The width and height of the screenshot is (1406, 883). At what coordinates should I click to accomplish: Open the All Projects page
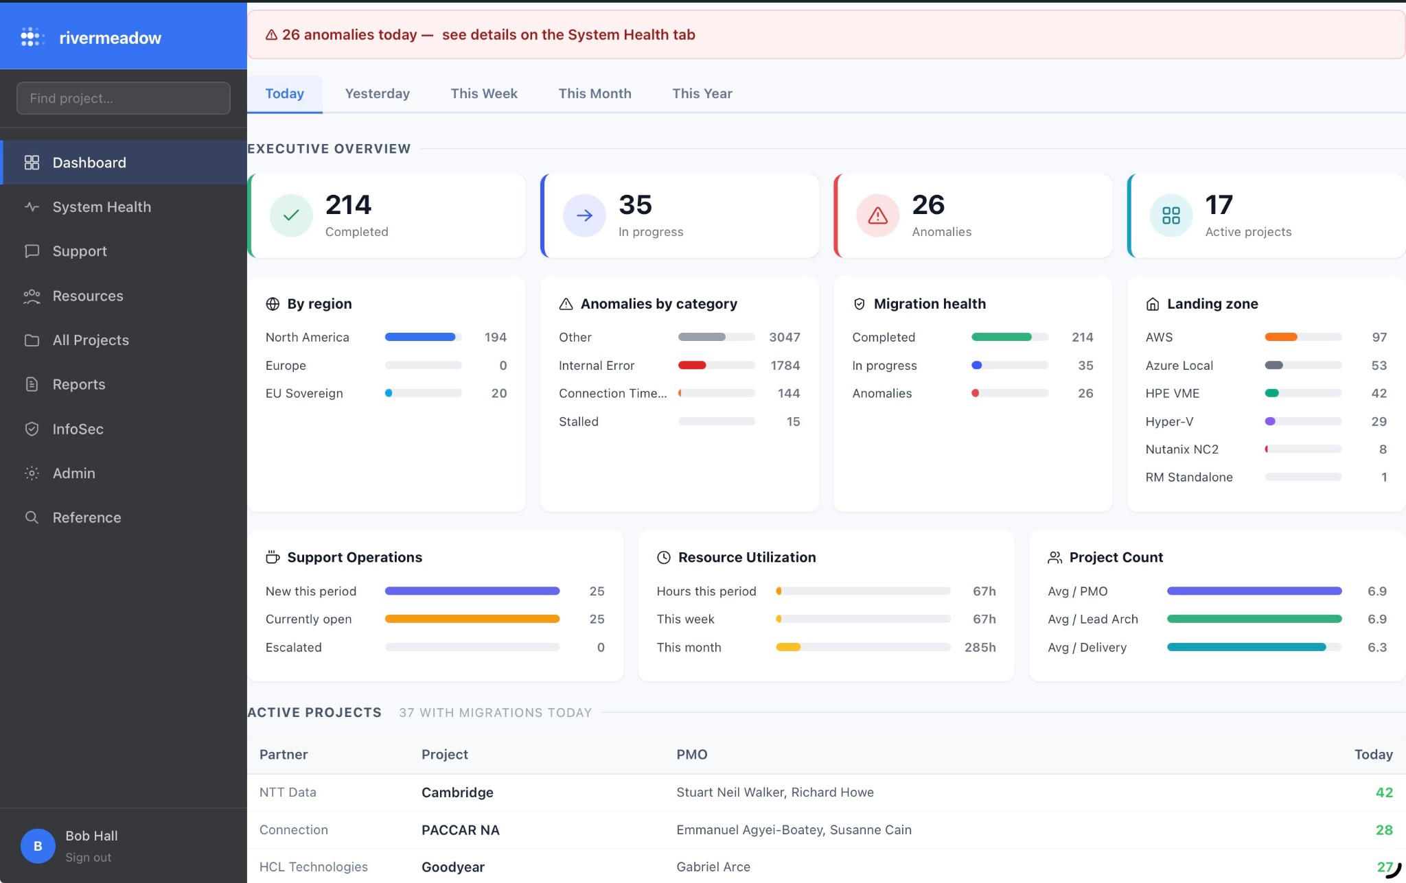point(124,340)
